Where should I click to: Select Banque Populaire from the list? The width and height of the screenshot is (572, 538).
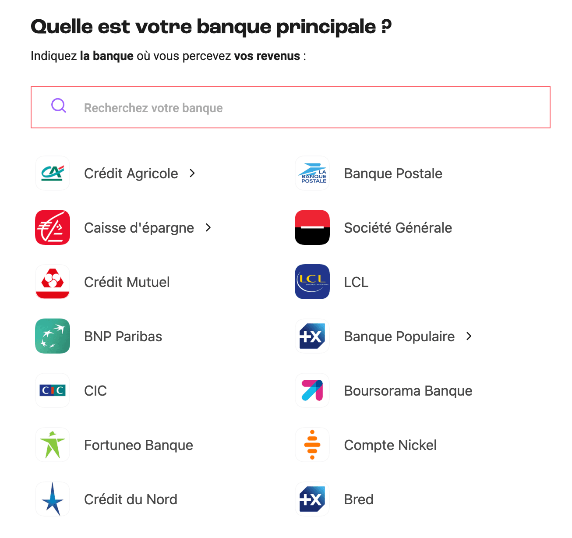(399, 336)
